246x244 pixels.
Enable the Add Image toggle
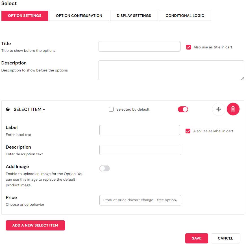[x=105, y=168]
